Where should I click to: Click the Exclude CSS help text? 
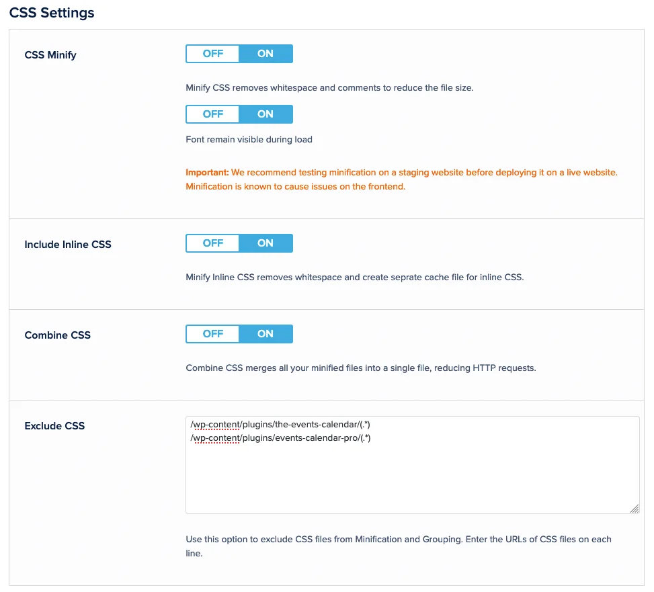[398, 546]
